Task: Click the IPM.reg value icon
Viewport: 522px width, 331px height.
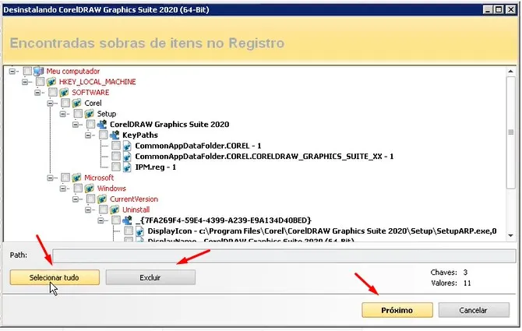Action: coord(127,167)
